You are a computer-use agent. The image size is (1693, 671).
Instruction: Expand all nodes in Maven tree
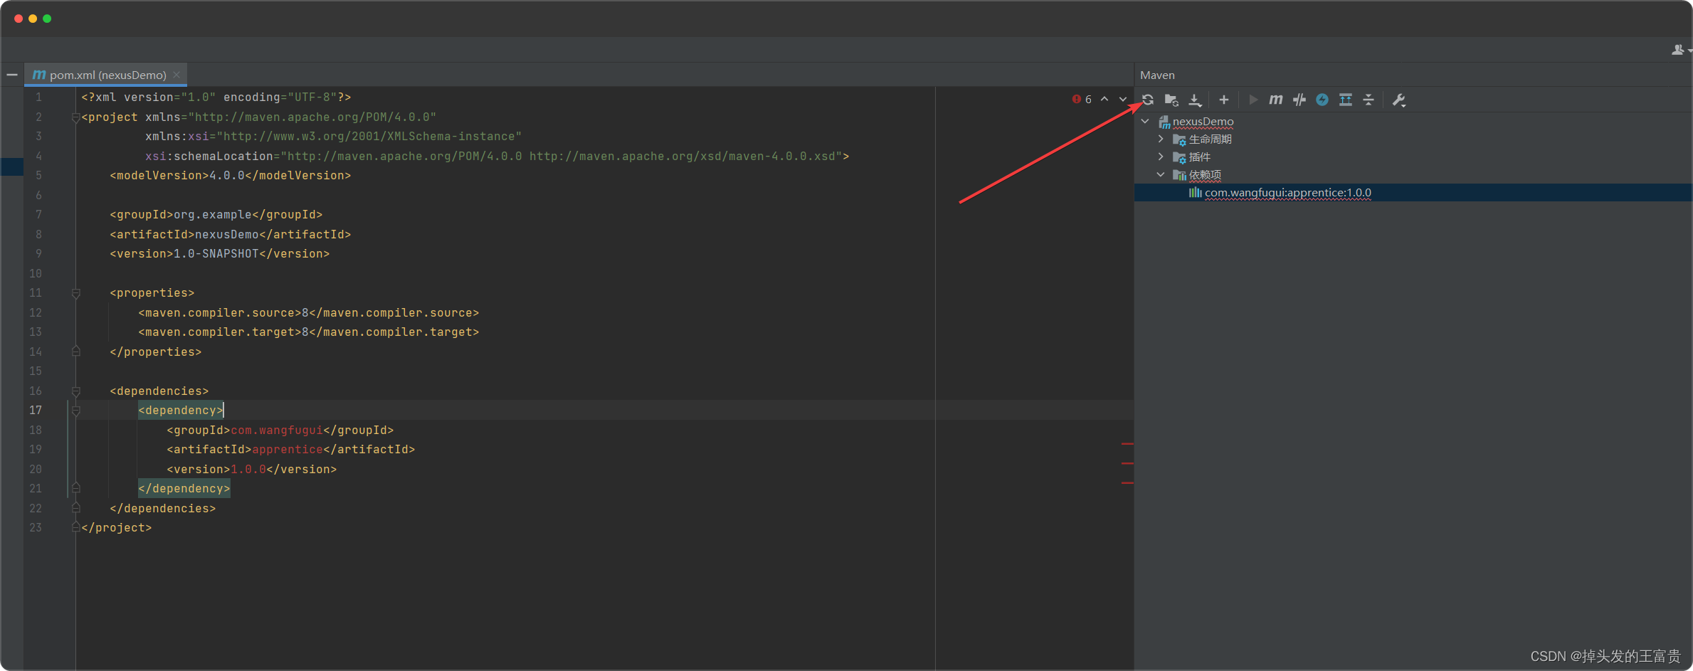(1346, 100)
